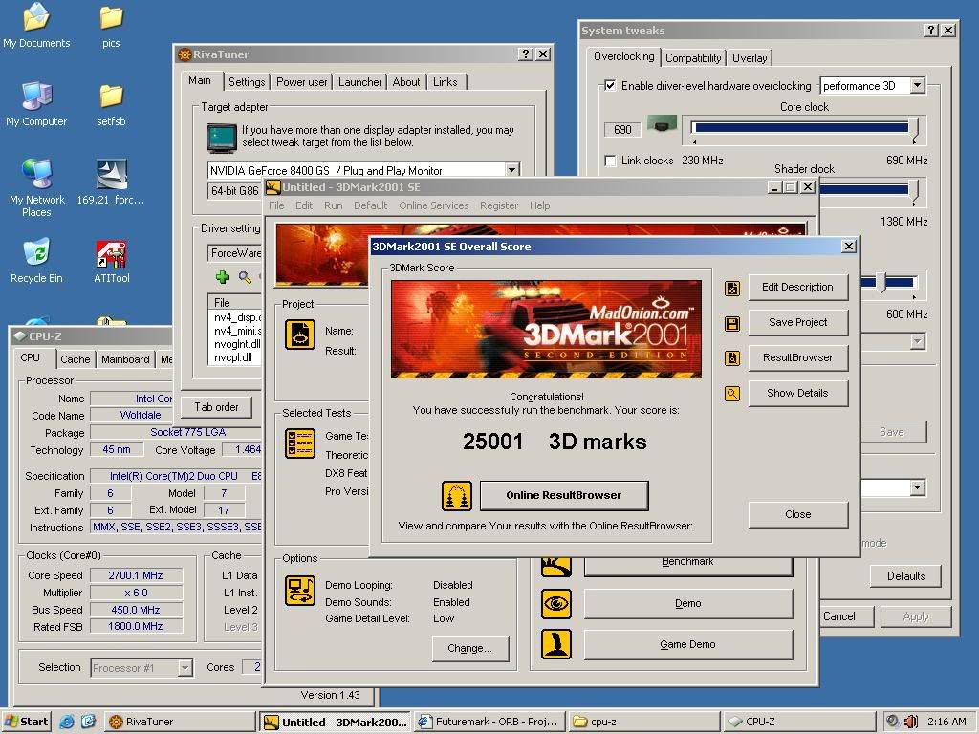Click the Game Demo button

click(x=688, y=645)
